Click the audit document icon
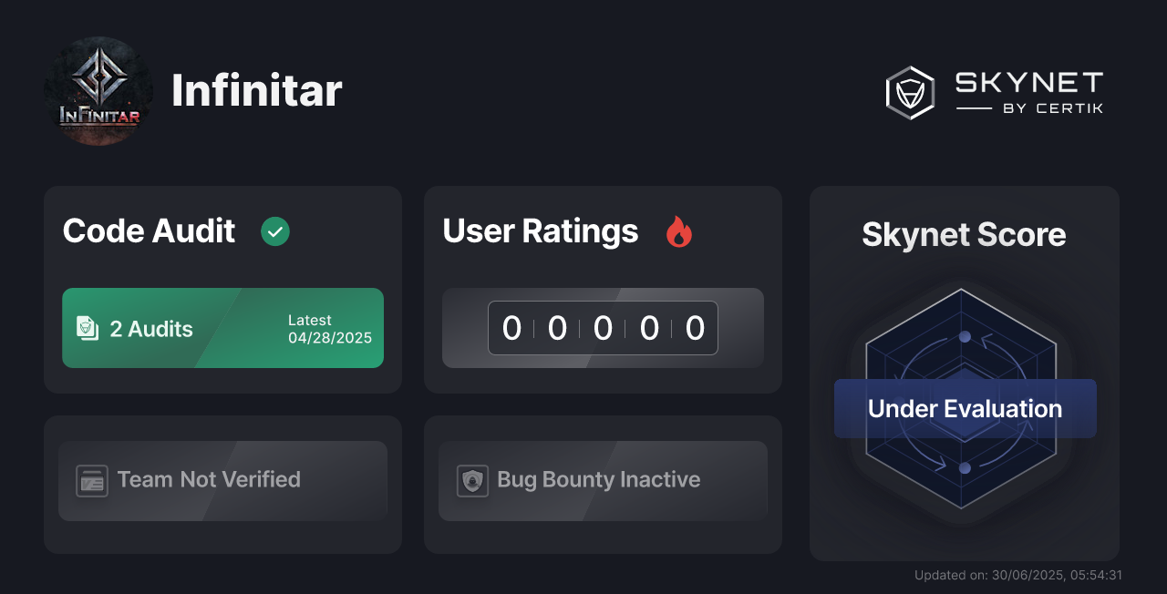 [88, 328]
